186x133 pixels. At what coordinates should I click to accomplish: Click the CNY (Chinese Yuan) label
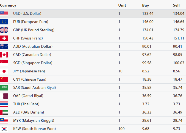pos(30,79)
